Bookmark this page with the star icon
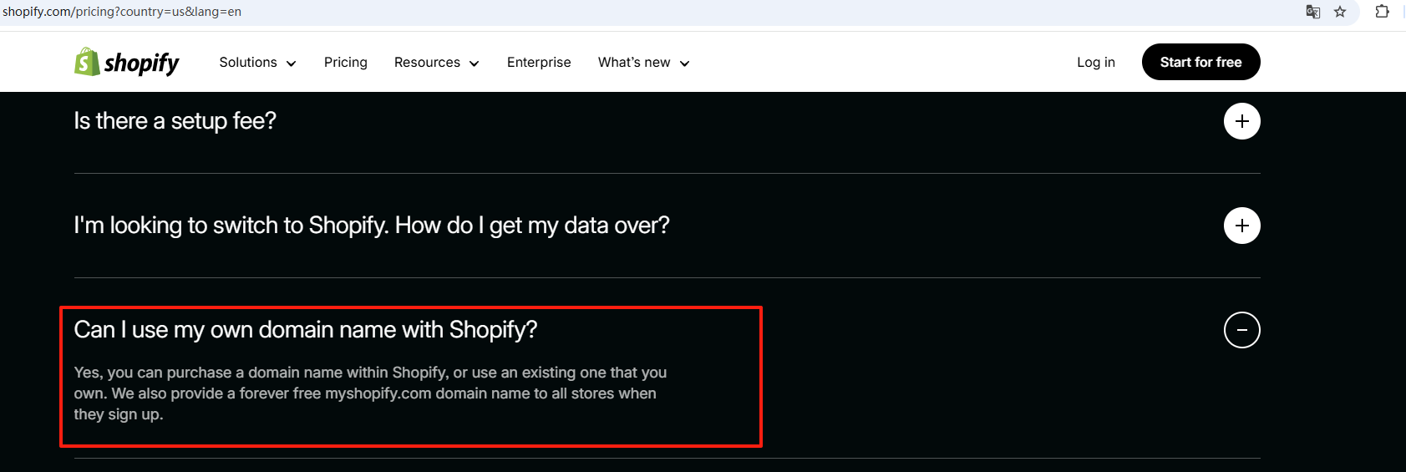The image size is (1406, 472). click(1340, 12)
